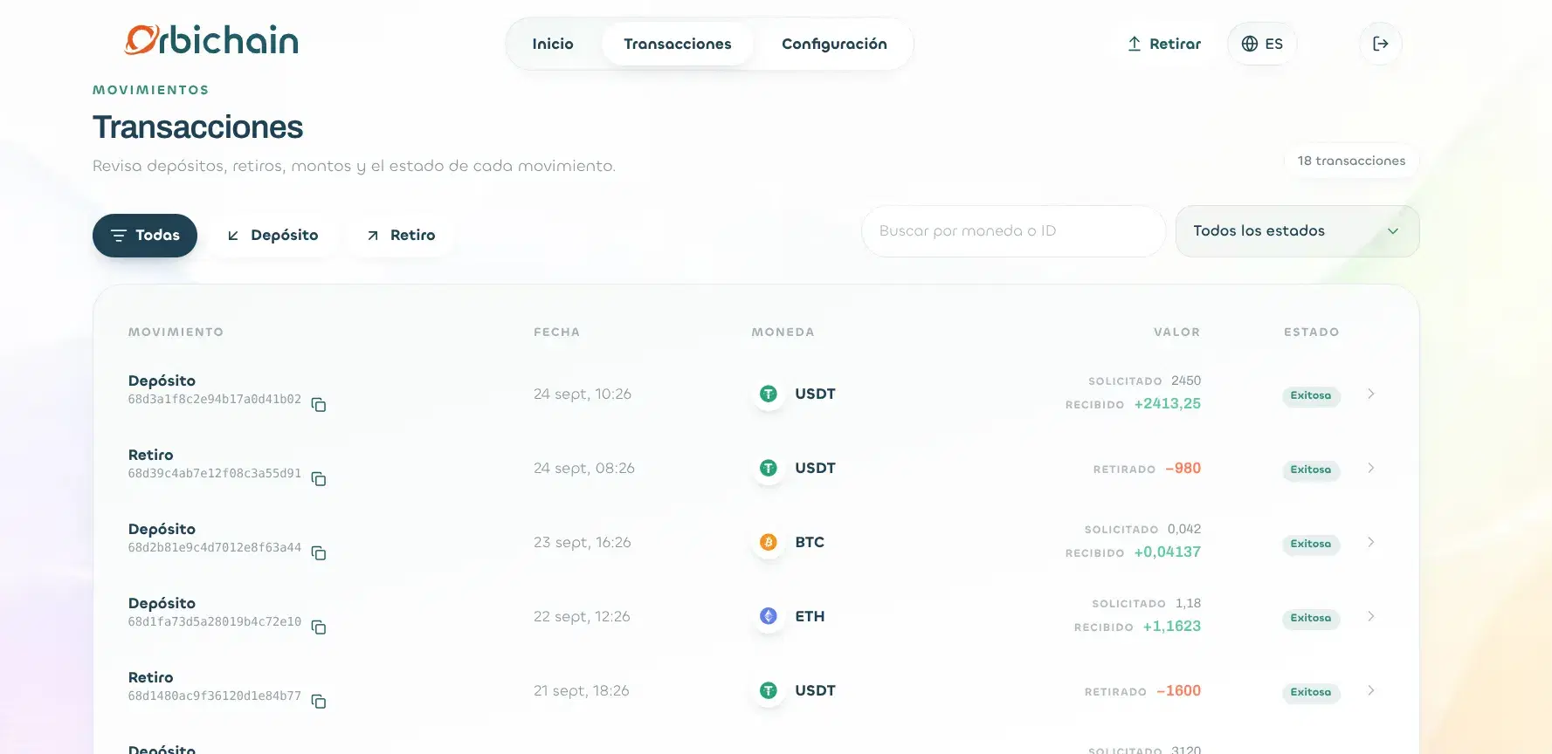Click the Estado column header

[1311, 332]
